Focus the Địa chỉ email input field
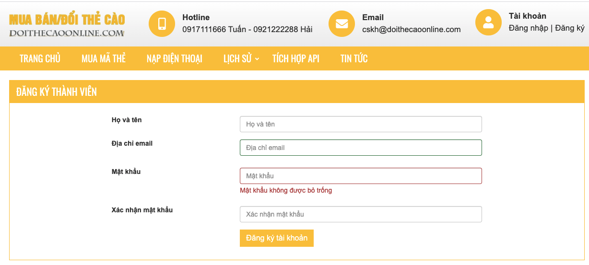 [x=361, y=148]
